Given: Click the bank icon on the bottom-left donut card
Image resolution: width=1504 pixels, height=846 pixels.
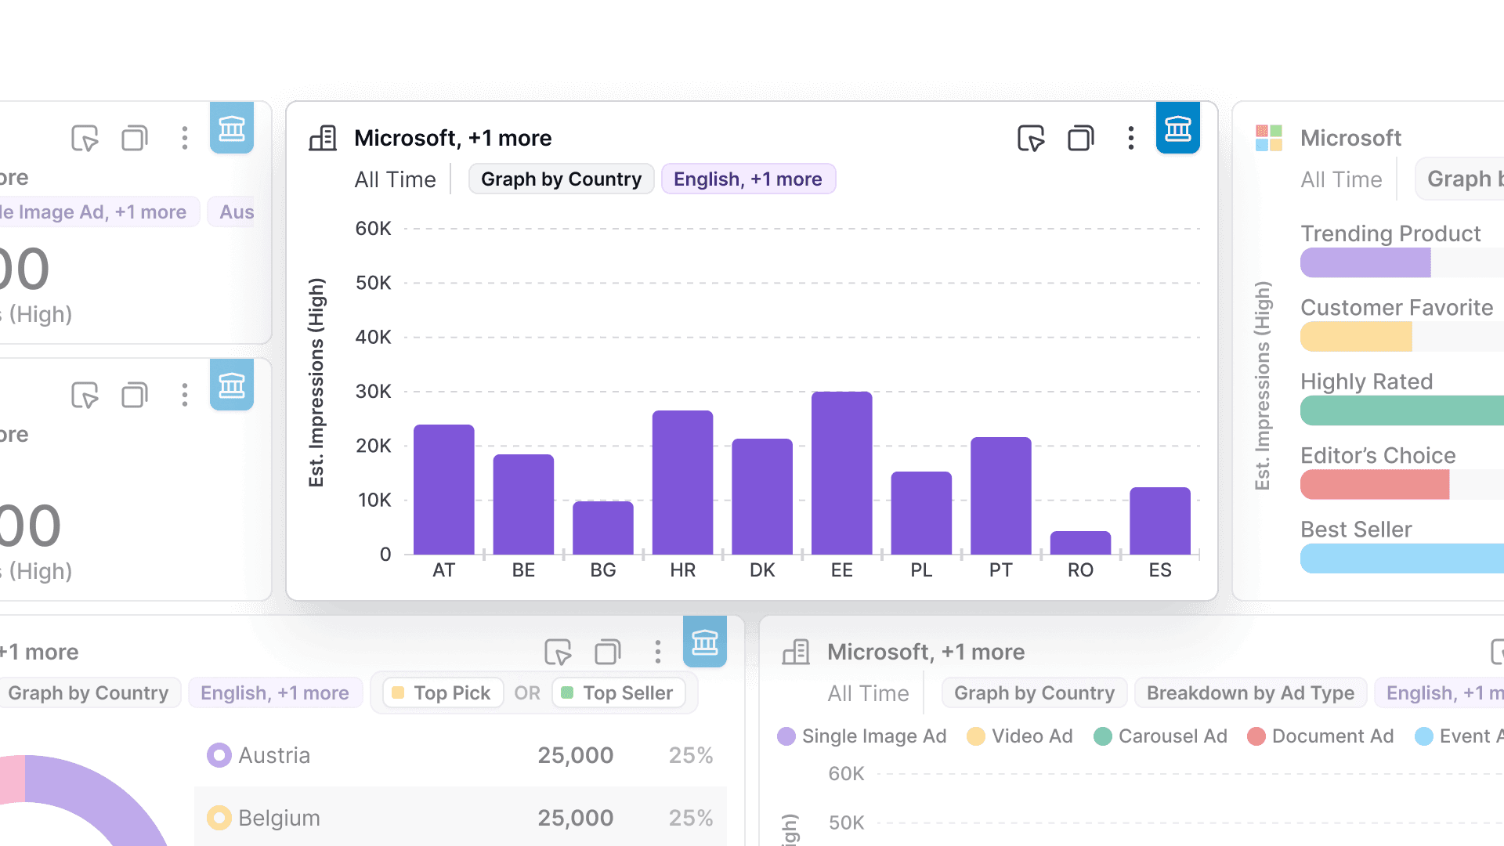Looking at the screenshot, I should [x=704, y=642].
